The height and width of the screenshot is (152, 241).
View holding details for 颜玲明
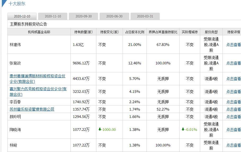click(x=233, y=117)
